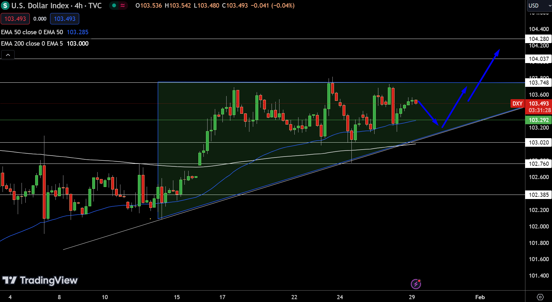
Task: Click the 104.037 price level label
Action: click(539, 59)
